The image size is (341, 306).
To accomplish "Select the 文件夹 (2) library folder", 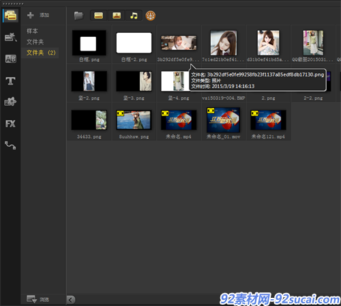I will pyautogui.click(x=41, y=53).
